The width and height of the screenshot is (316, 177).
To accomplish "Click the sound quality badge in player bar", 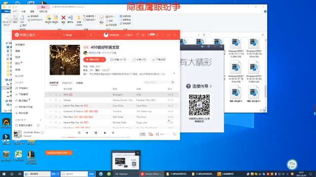I will pos(143,134).
